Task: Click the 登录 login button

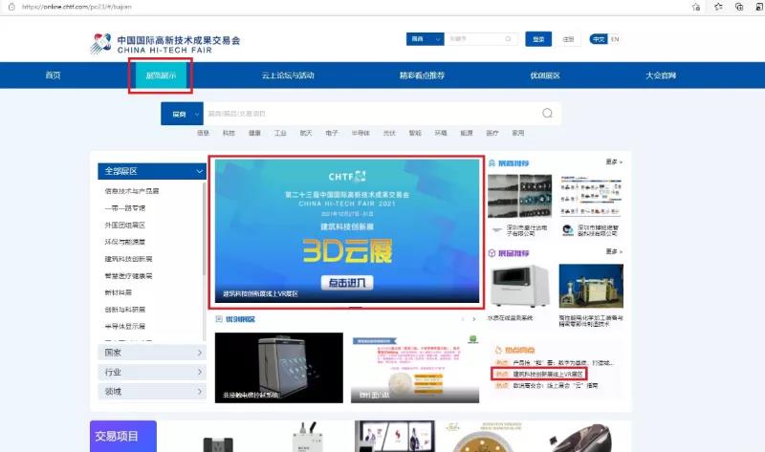Action: [538, 39]
